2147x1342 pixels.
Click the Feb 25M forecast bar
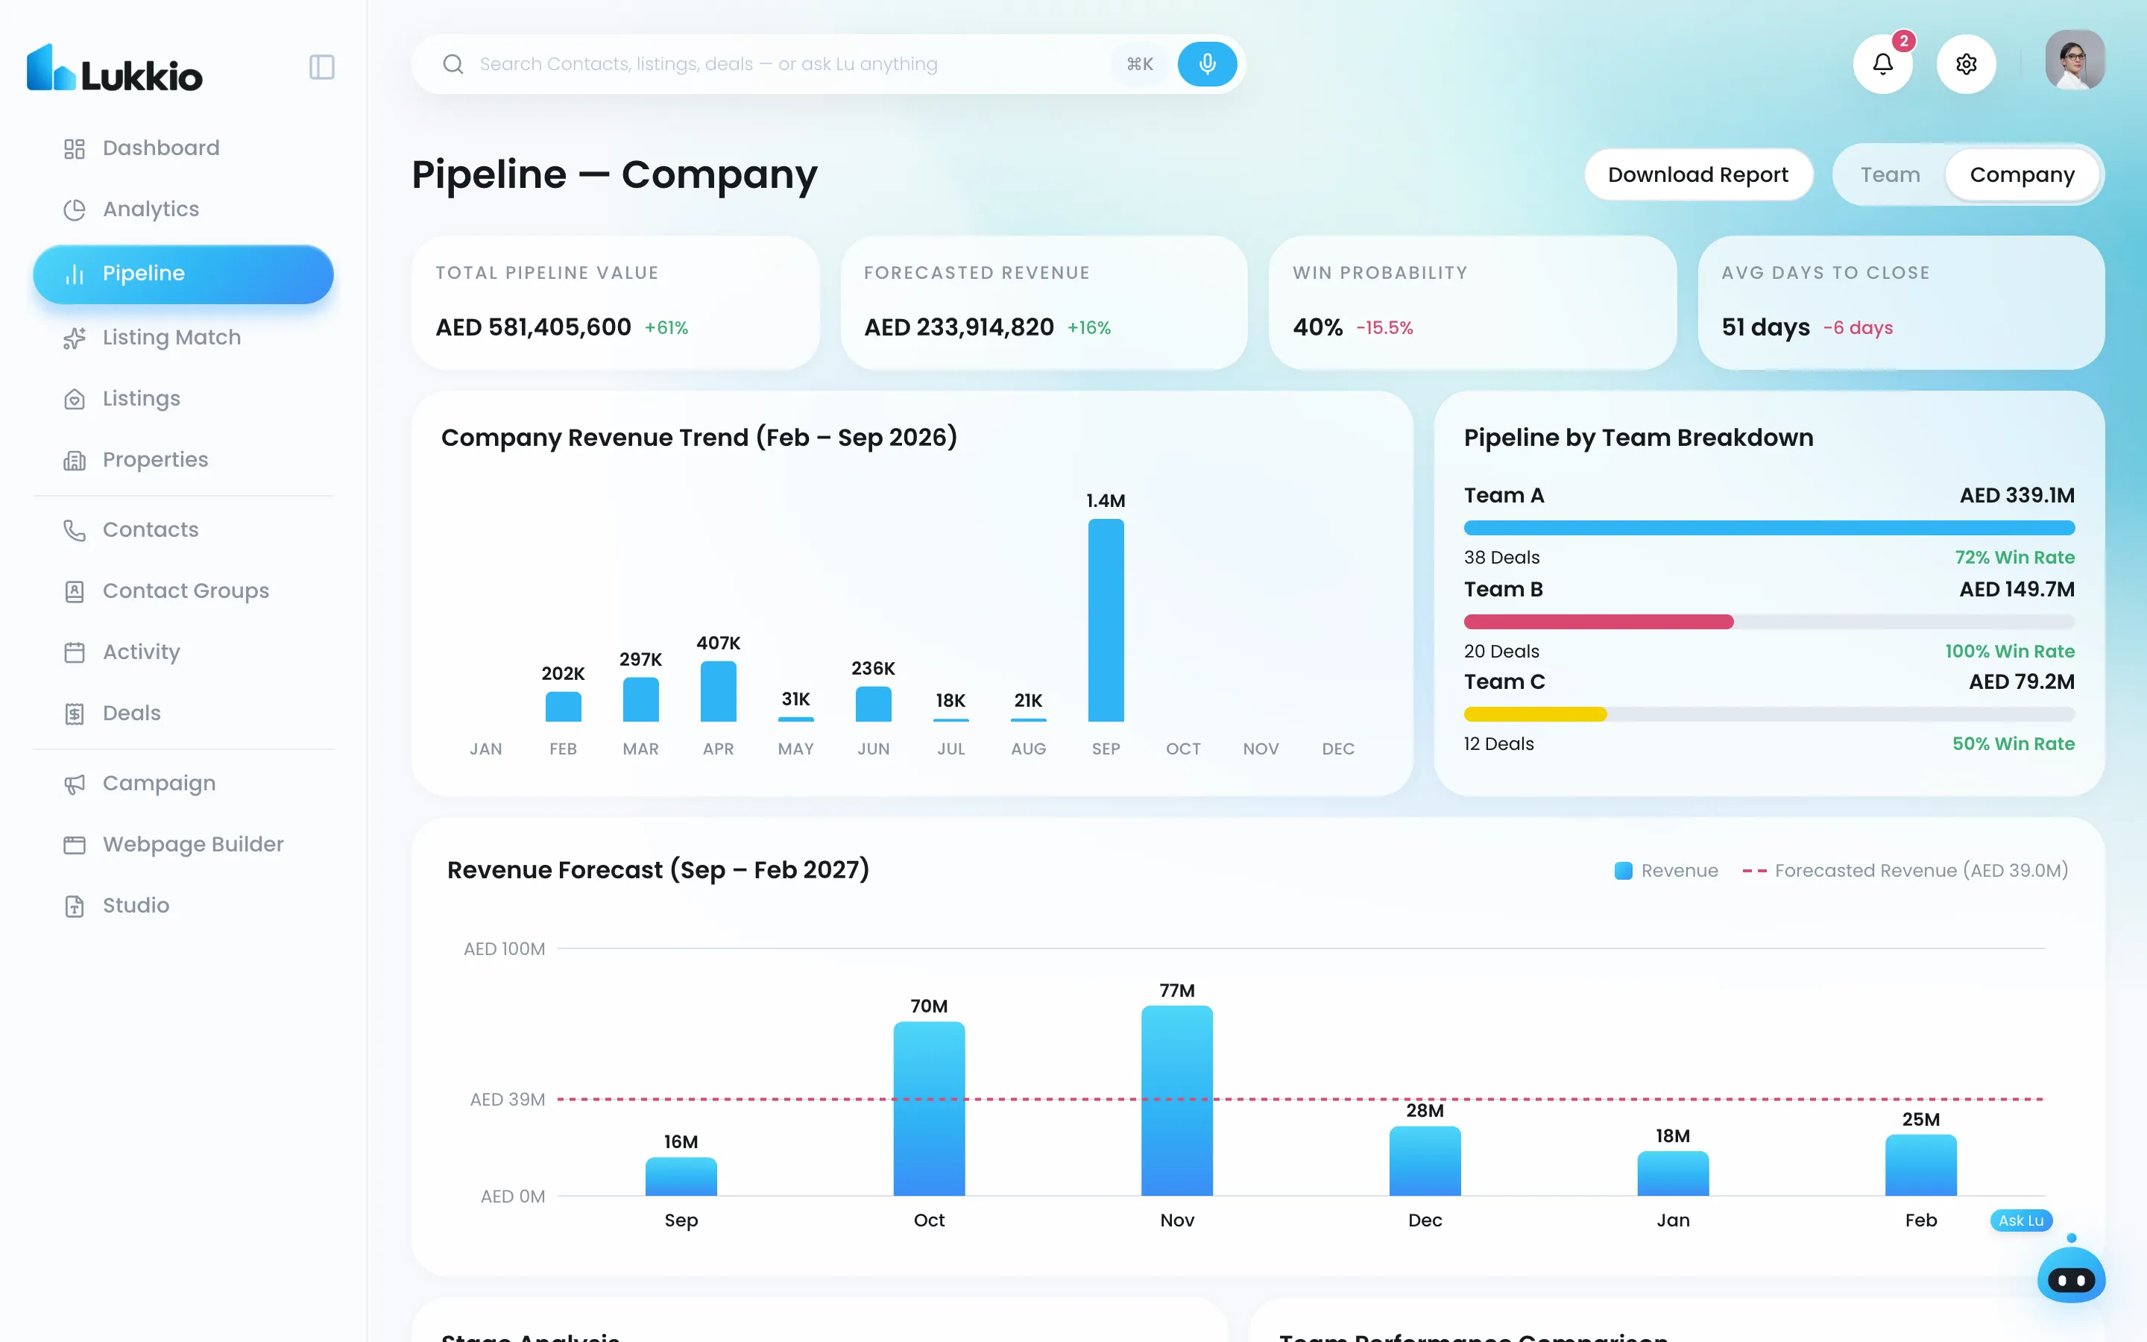tap(1921, 1165)
